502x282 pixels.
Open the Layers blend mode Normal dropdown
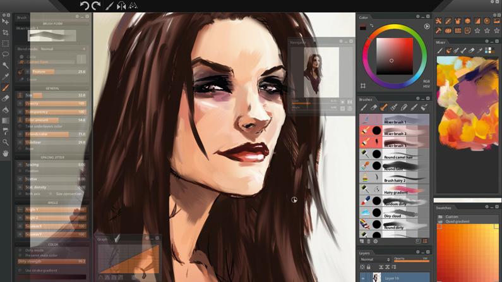375,259
